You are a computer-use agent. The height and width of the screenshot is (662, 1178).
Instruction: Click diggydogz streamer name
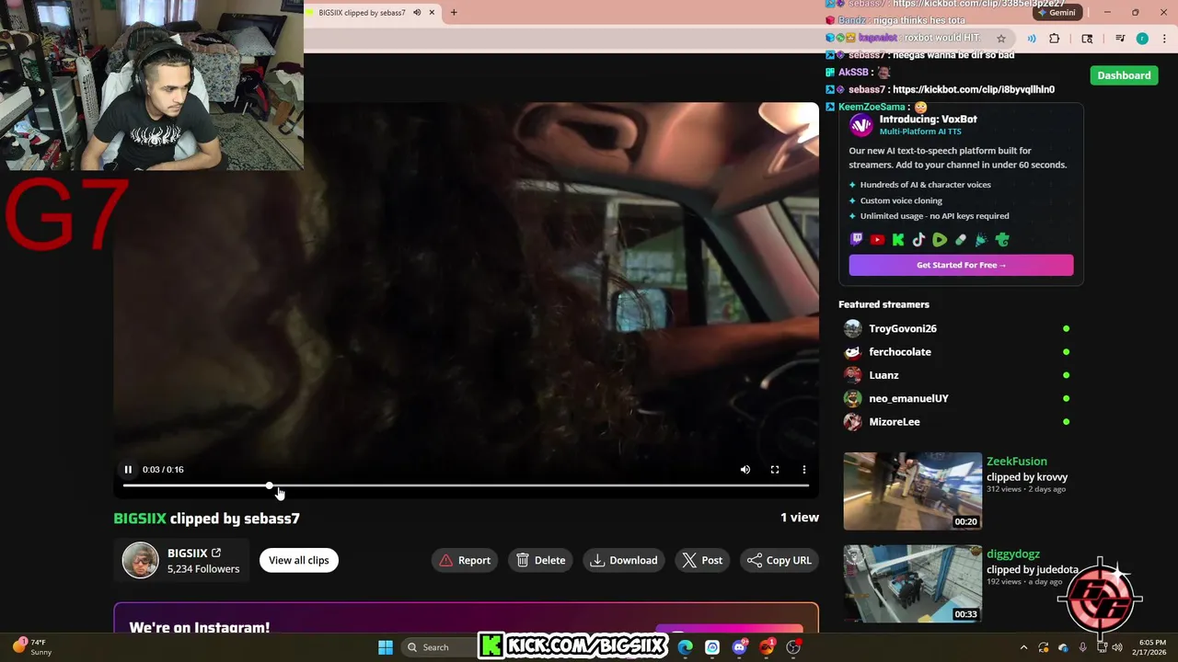(x=1013, y=554)
